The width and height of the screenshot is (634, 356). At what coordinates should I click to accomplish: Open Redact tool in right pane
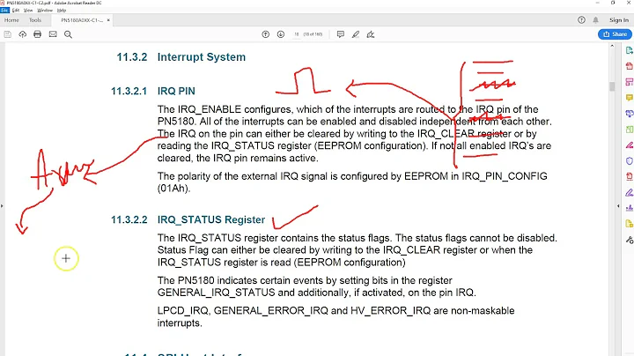pyautogui.click(x=629, y=145)
